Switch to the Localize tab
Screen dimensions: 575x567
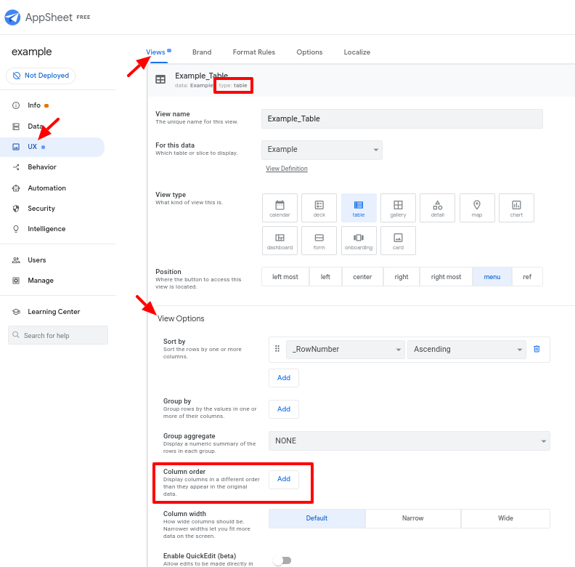(x=356, y=52)
